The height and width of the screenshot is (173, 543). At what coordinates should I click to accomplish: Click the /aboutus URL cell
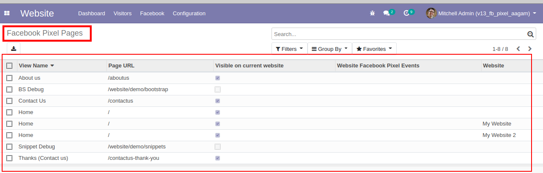(x=119, y=78)
